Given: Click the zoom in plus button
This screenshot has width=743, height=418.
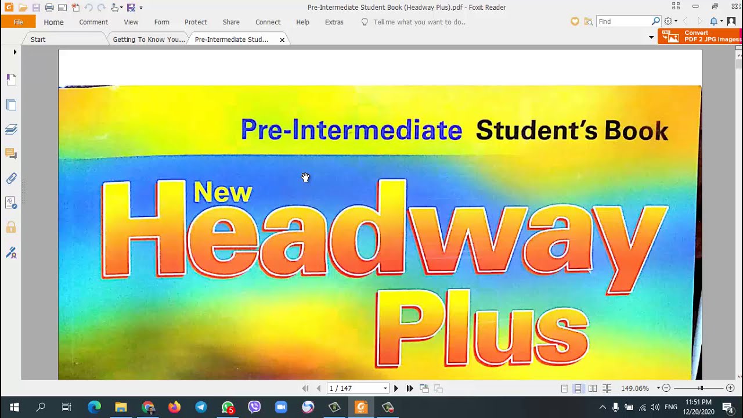Looking at the screenshot, I should (x=730, y=388).
